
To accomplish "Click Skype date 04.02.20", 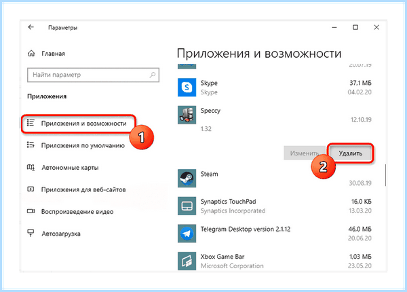I will (x=360, y=92).
